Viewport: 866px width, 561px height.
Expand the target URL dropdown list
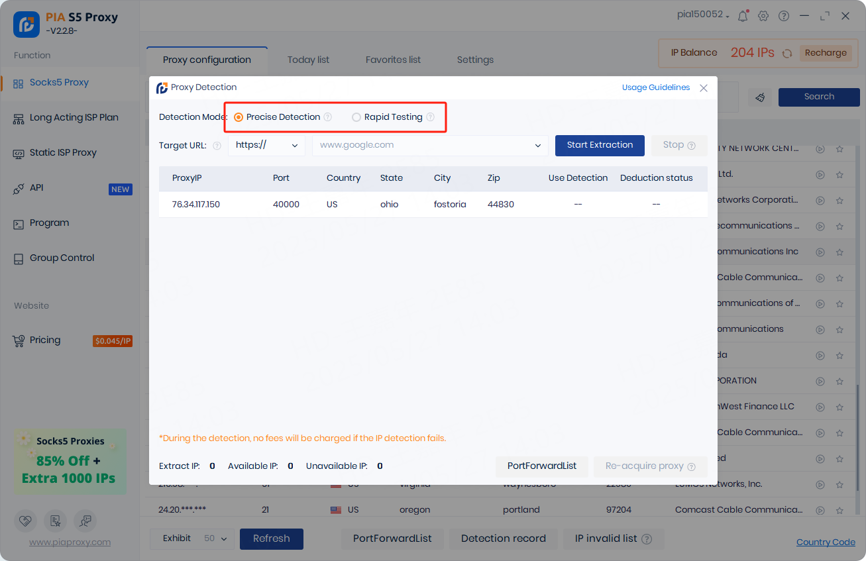click(x=537, y=145)
